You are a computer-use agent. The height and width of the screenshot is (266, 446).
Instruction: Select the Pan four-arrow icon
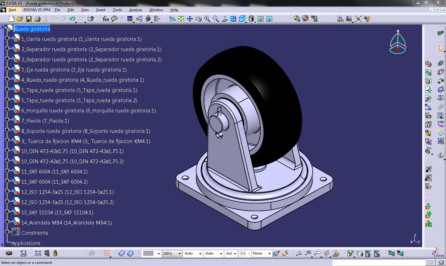point(190,19)
